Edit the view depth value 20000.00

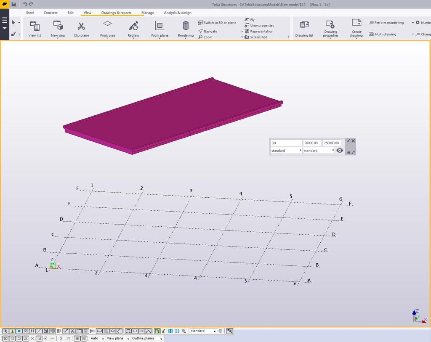click(312, 143)
